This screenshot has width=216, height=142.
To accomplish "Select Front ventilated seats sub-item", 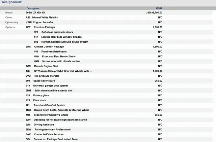I will [54, 51].
